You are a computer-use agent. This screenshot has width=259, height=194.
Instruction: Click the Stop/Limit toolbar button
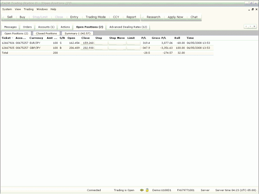(x=40, y=17)
